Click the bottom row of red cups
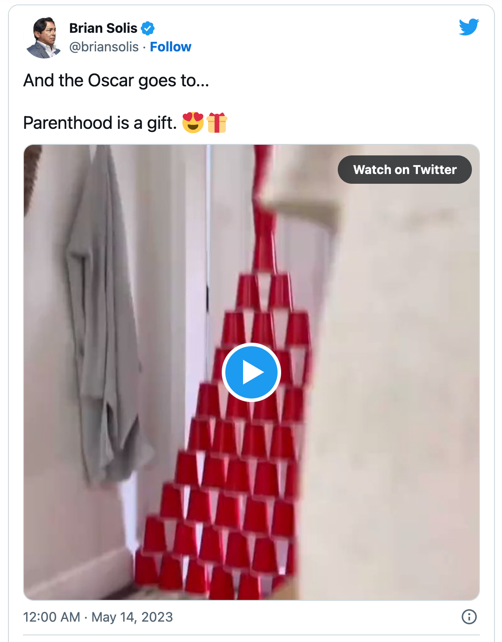The width and height of the screenshot is (502, 642). click(x=212, y=576)
